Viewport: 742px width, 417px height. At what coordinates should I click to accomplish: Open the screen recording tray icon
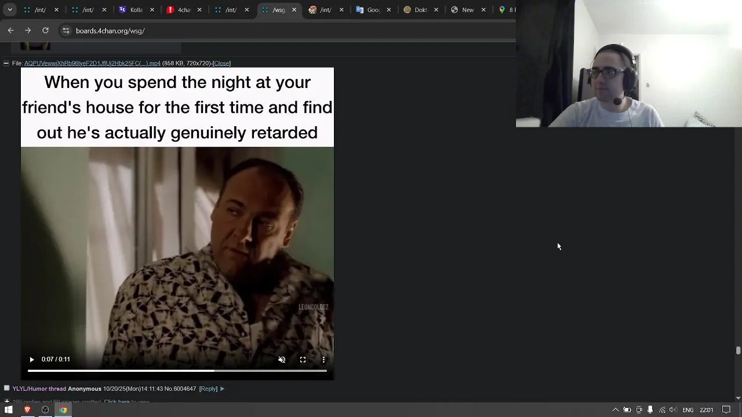[639, 410]
